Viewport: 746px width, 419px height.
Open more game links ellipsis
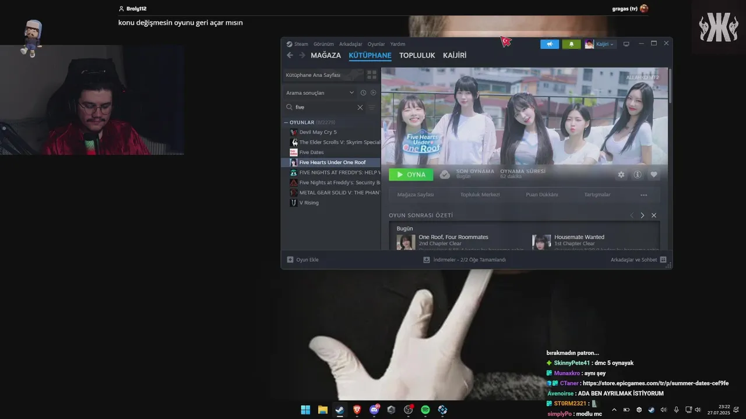(644, 195)
